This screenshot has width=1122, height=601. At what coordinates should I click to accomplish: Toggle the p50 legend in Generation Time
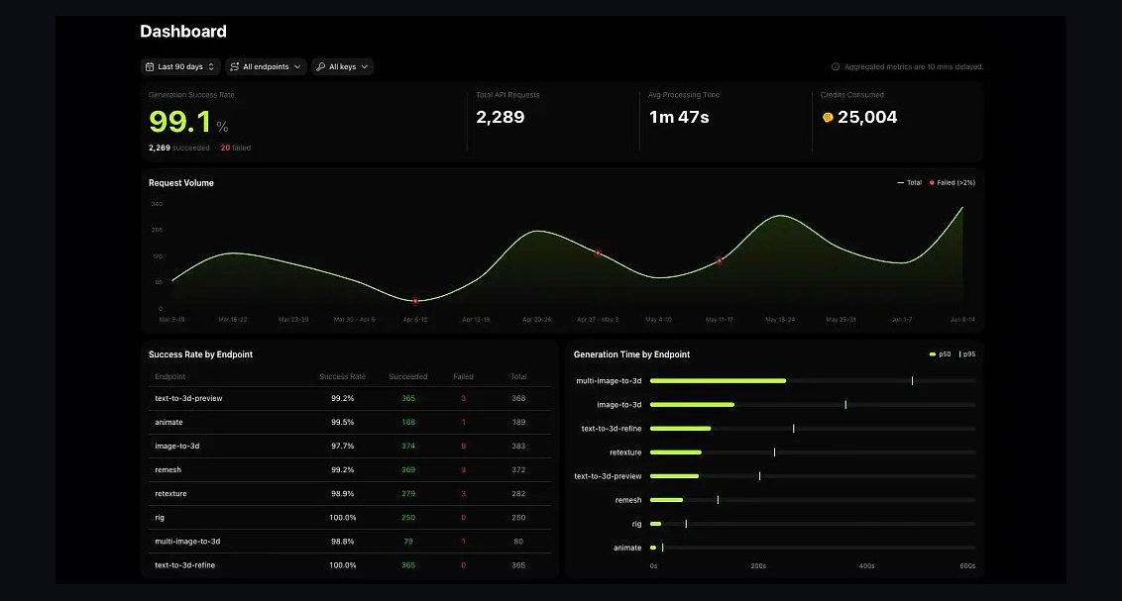coord(941,354)
